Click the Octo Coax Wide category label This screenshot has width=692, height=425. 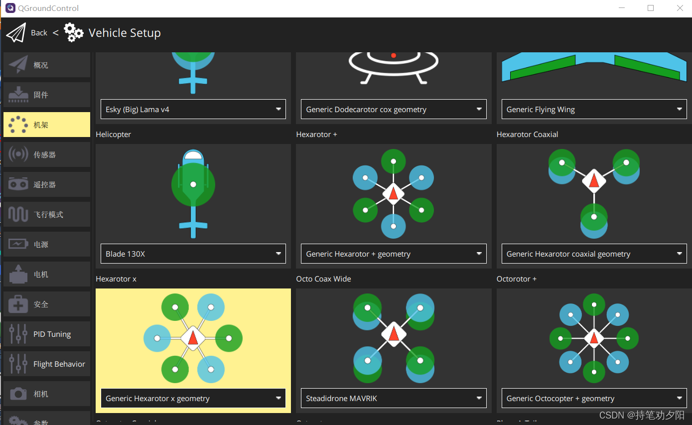324,279
